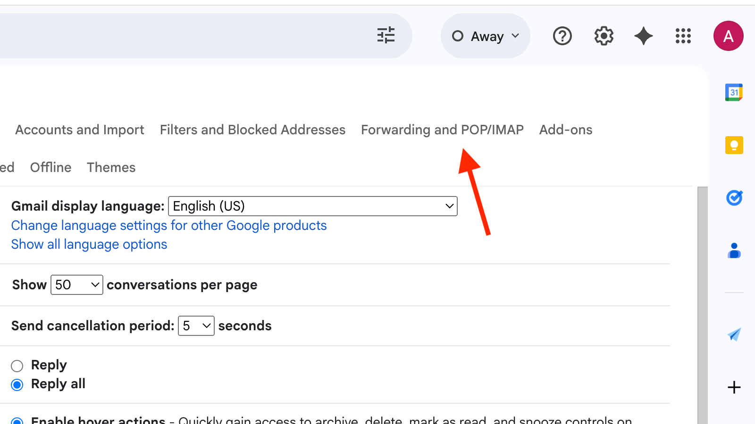The height and width of the screenshot is (424, 755).
Task: Open Google Tasks in the side panel
Action: 734,198
